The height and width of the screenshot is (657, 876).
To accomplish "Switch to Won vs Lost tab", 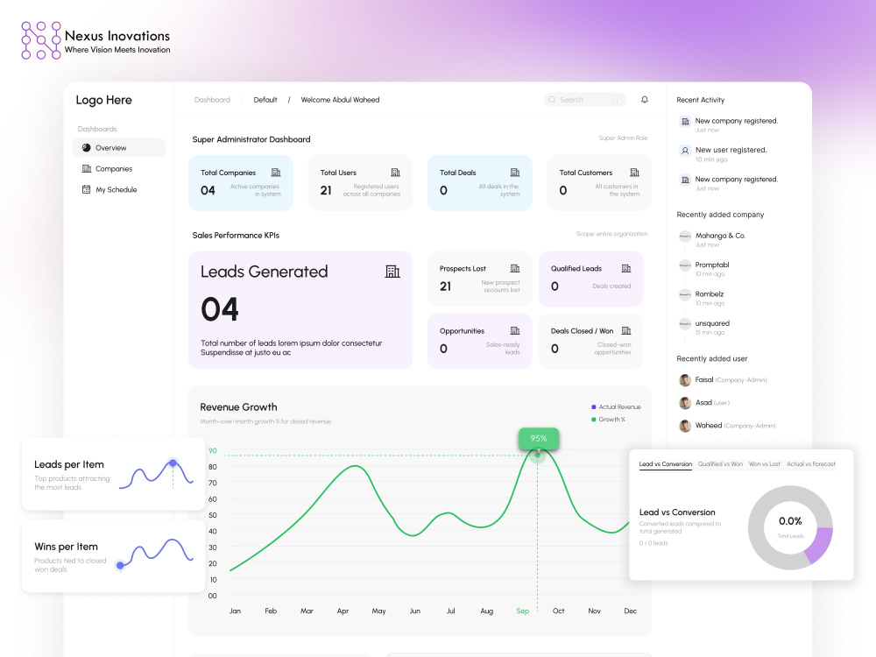I will click(764, 464).
